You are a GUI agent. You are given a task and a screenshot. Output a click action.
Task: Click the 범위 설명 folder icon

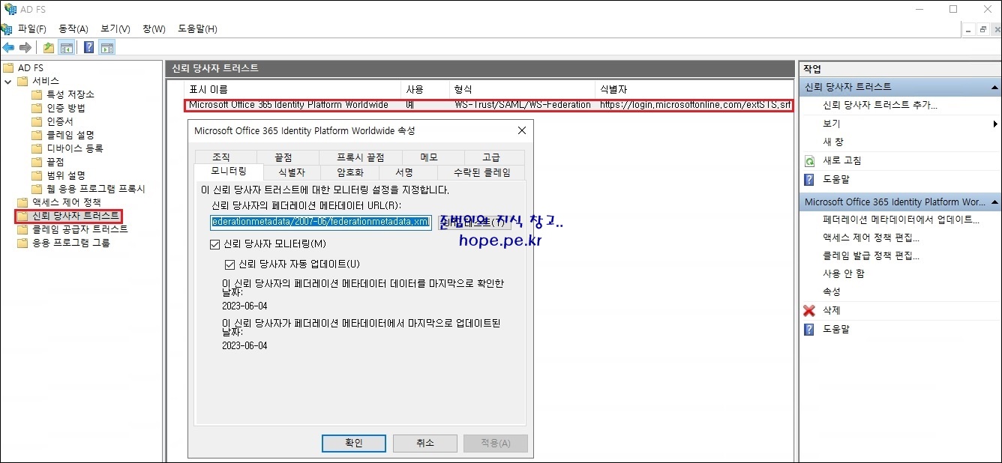37,175
